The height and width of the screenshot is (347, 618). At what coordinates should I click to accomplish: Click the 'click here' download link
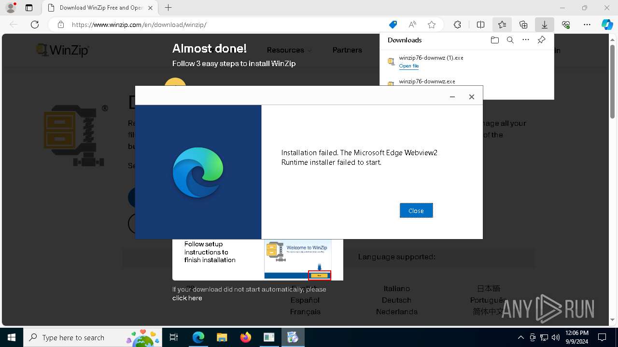[187, 298]
